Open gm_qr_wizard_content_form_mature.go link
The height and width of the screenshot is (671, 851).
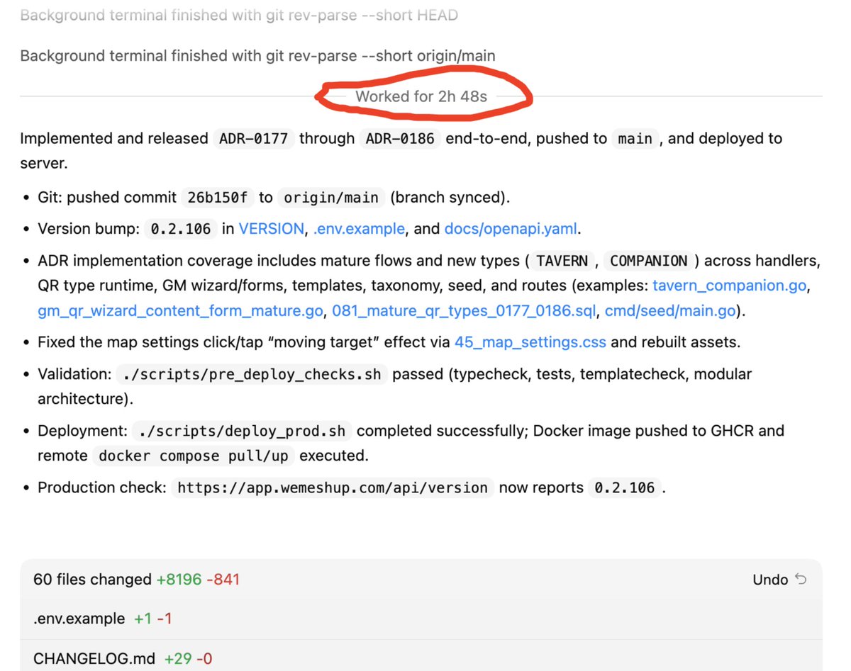point(180,310)
